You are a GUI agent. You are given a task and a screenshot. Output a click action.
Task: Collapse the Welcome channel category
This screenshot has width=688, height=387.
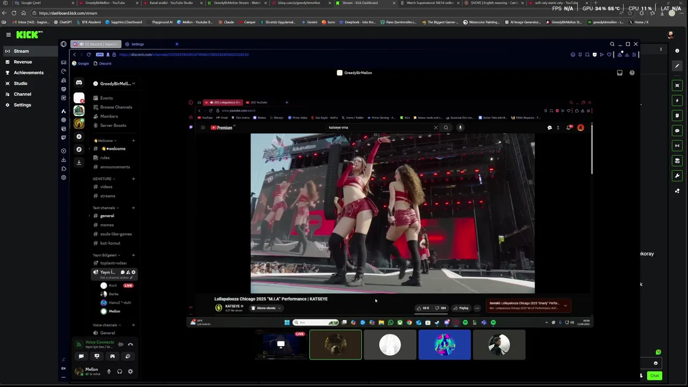coord(104,141)
